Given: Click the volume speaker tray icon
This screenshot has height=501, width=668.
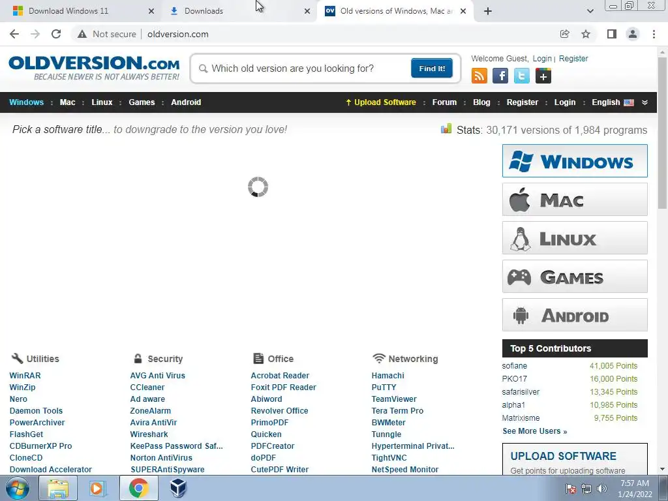Looking at the screenshot, I should (x=602, y=489).
